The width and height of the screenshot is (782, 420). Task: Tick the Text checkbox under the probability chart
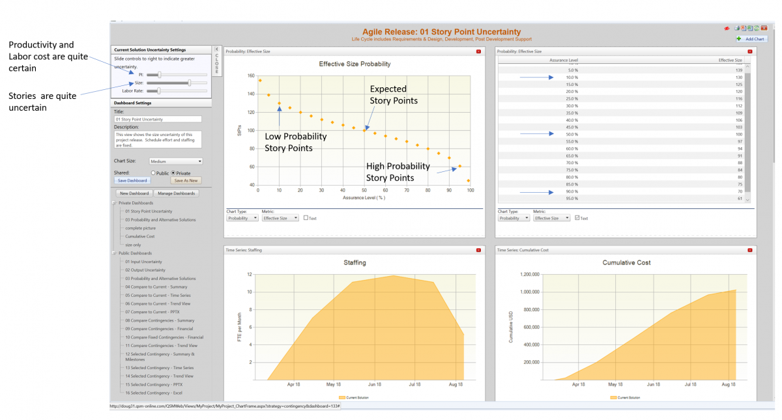(306, 218)
